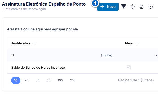The image size is (158, 95).
Task: Expand the (Todos) dropdown chevron
Action: 156,55
